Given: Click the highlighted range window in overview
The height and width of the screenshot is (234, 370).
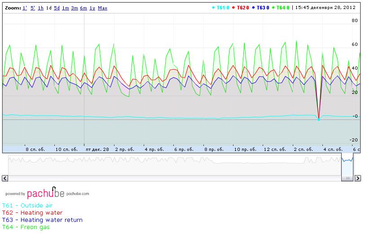Looking at the screenshot, I should (x=348, y=164).
